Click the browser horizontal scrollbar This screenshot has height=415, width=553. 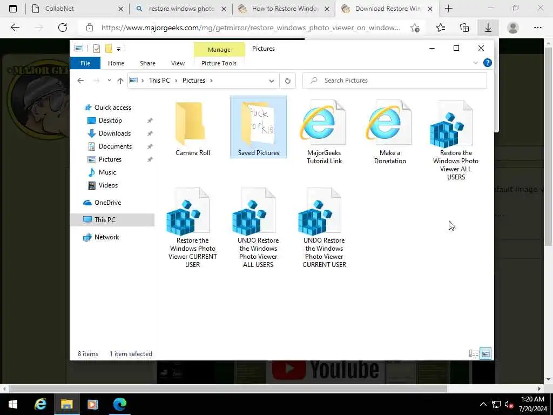coord(228,389)
